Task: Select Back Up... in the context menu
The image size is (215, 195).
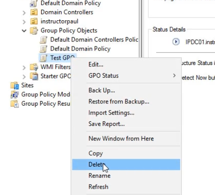Action: pyautogui.click(x=126, y=90)
